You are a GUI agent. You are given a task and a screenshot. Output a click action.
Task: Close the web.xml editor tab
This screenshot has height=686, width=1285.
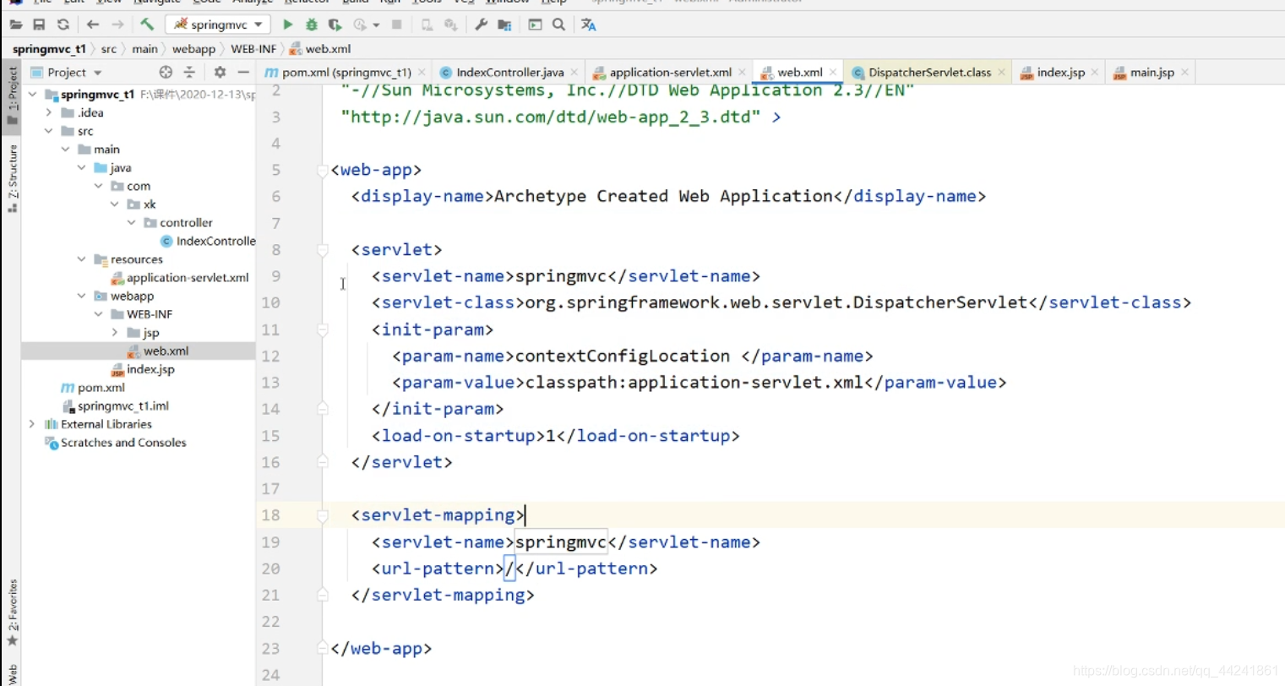[833, 73]
